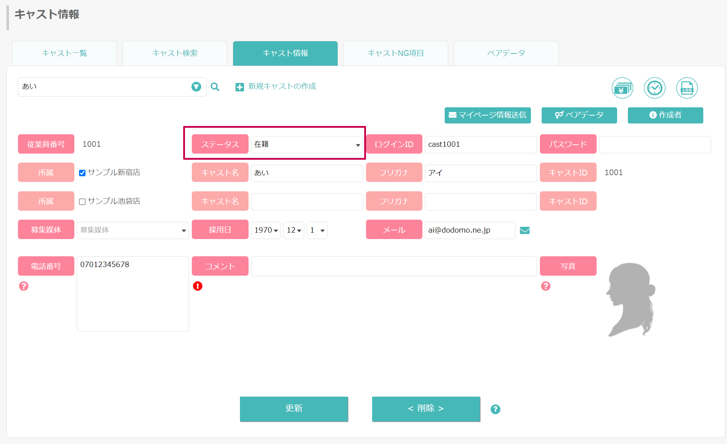Open the ステータス 在籍 dropdown

(x=307, y=144)
